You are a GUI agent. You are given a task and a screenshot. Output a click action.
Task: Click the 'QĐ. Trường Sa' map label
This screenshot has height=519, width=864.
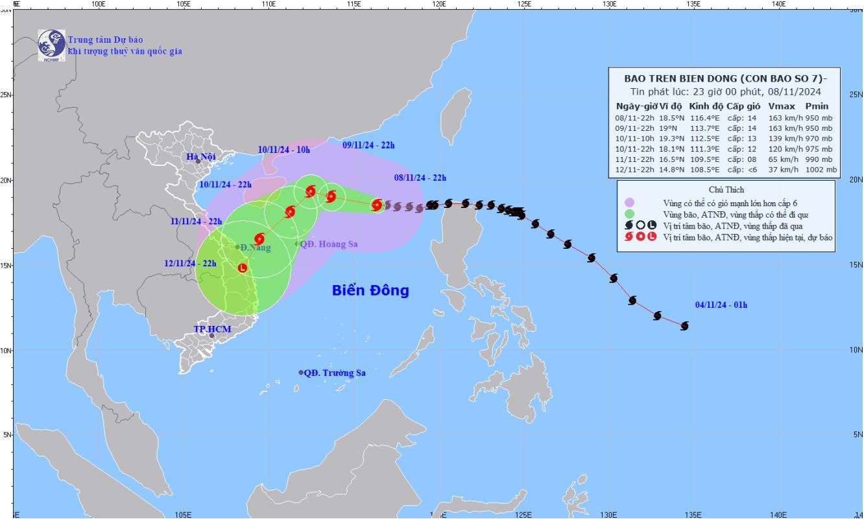coord(335,373)
